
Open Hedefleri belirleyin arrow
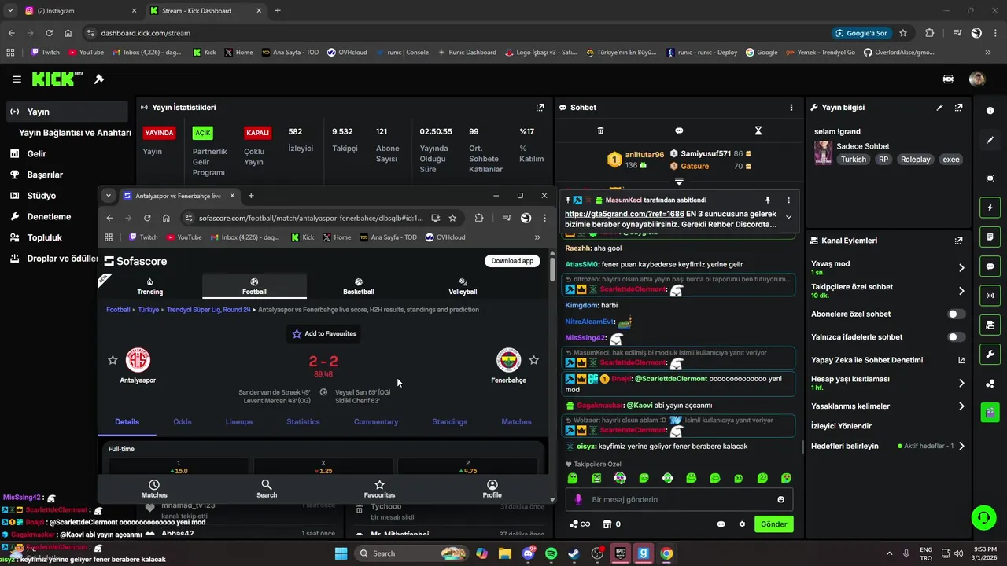pyautogui.click(x=961, y=446)
